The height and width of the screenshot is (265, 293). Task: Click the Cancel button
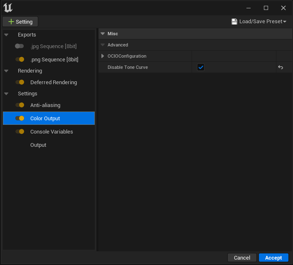pos(242,258)
